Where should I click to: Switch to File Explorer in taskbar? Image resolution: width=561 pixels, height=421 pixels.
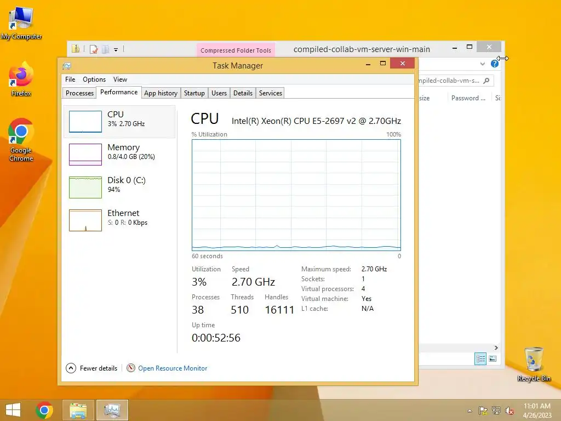click(x=78, y=410)
